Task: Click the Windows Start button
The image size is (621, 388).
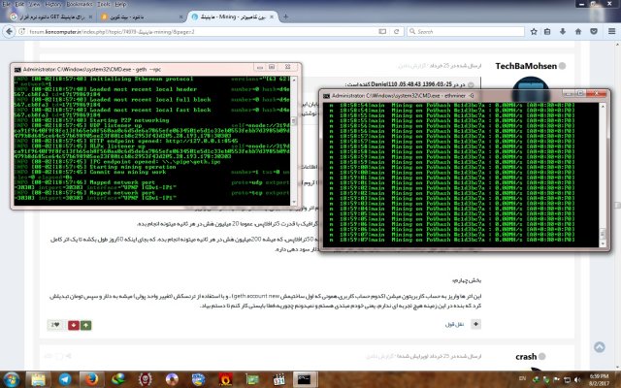Action: [x=12, y=377]
